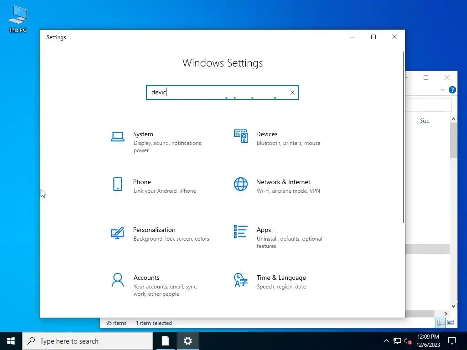Click the File Explorer horizontal scroll right arrow

446,314
